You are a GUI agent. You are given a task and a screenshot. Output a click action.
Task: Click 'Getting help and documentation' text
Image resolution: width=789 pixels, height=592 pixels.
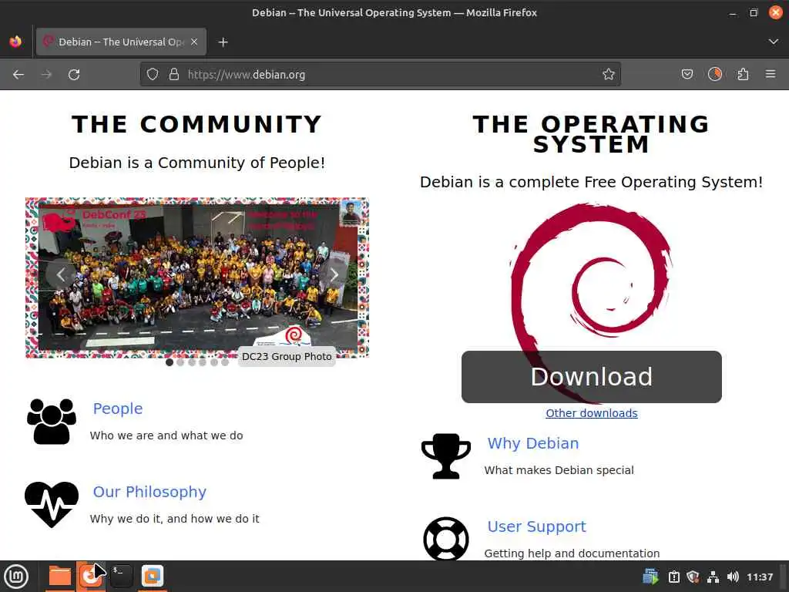click(572, 553)
